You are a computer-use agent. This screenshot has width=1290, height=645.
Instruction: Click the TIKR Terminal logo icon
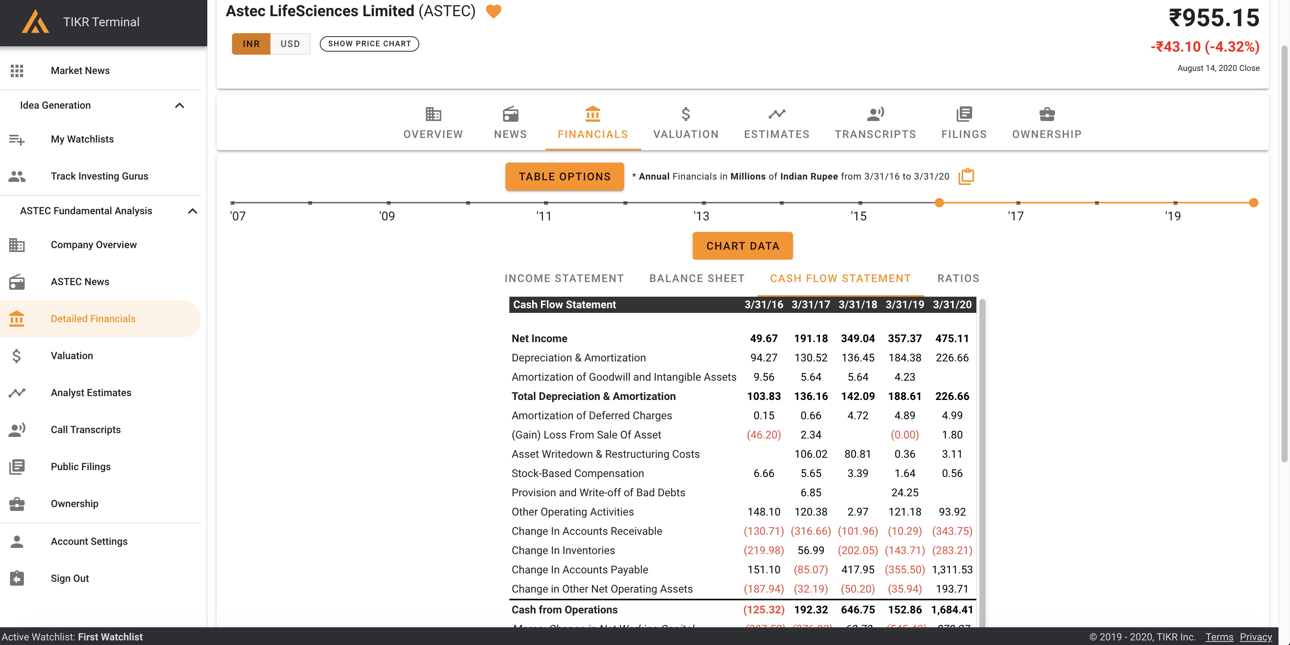pos(35,22)
